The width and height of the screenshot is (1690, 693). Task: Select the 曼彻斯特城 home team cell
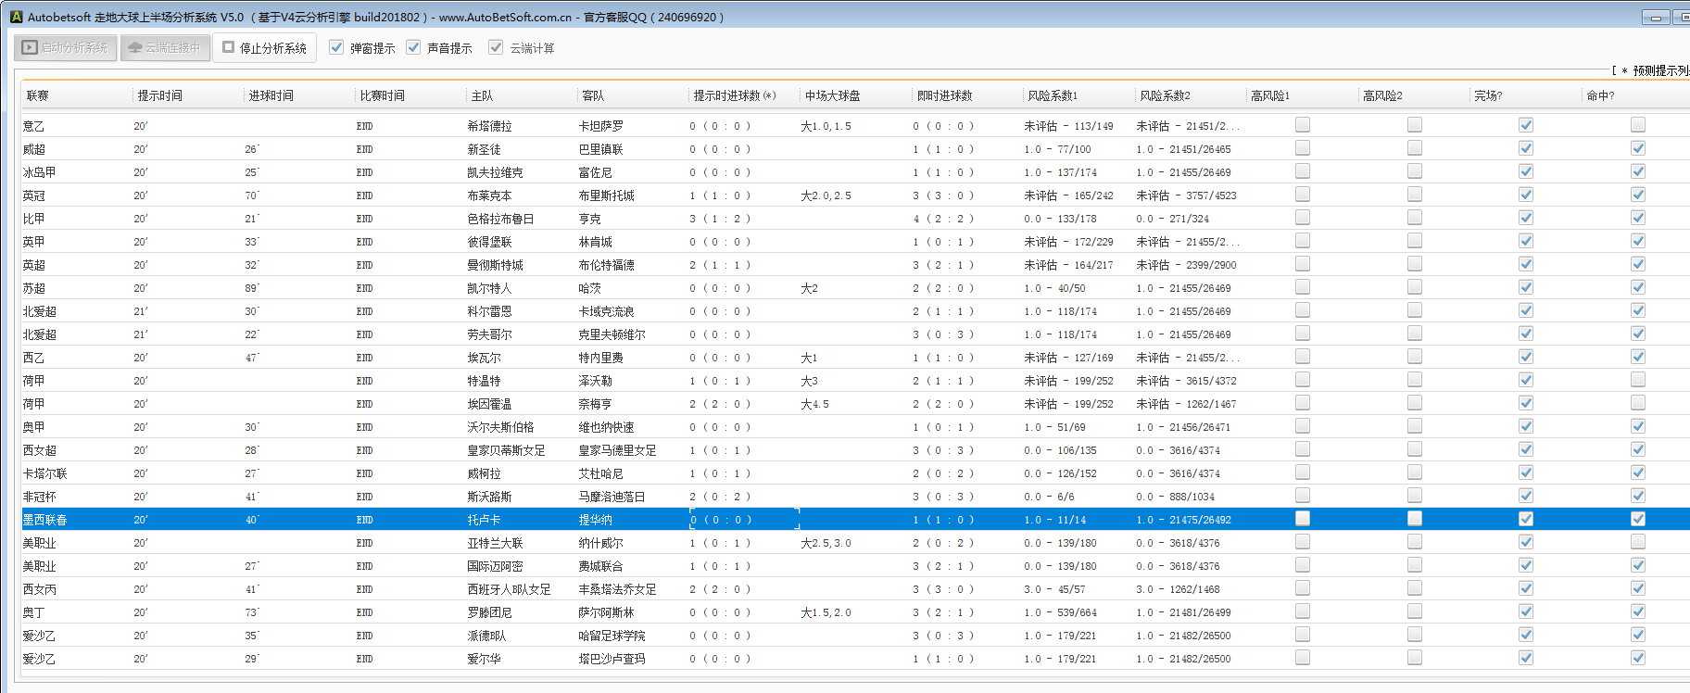click(495, 265)
